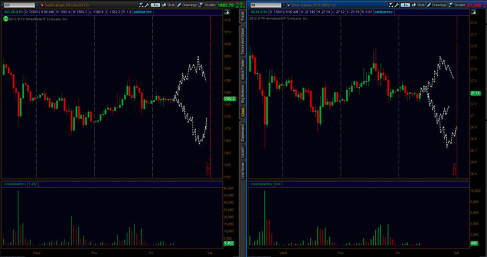The image size is (487, 257).
Task: Open the Level II sidebar tab
Action: pyautogui.click(x=243, y=153)
